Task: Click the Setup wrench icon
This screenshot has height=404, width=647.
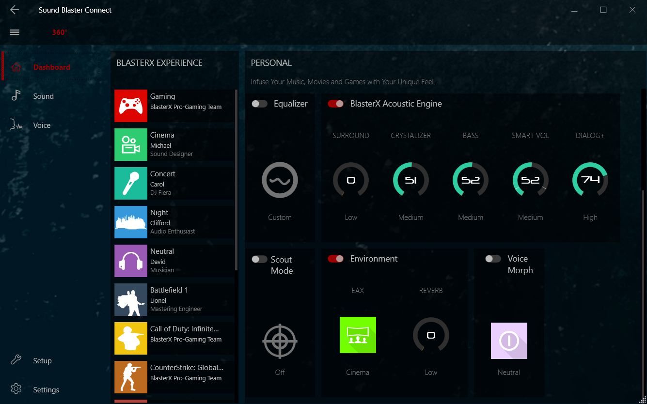Action: click(x=16, y=360)
